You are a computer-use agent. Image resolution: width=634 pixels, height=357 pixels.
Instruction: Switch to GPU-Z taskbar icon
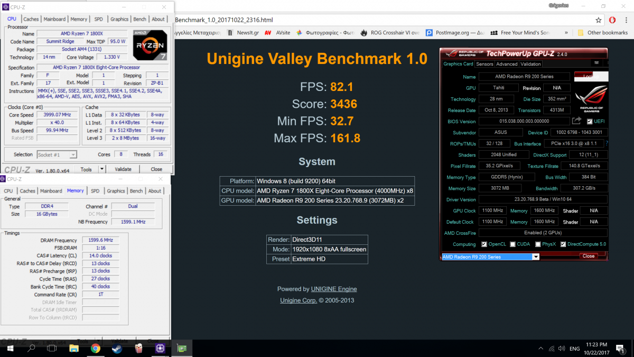click(x=181, y=349)
